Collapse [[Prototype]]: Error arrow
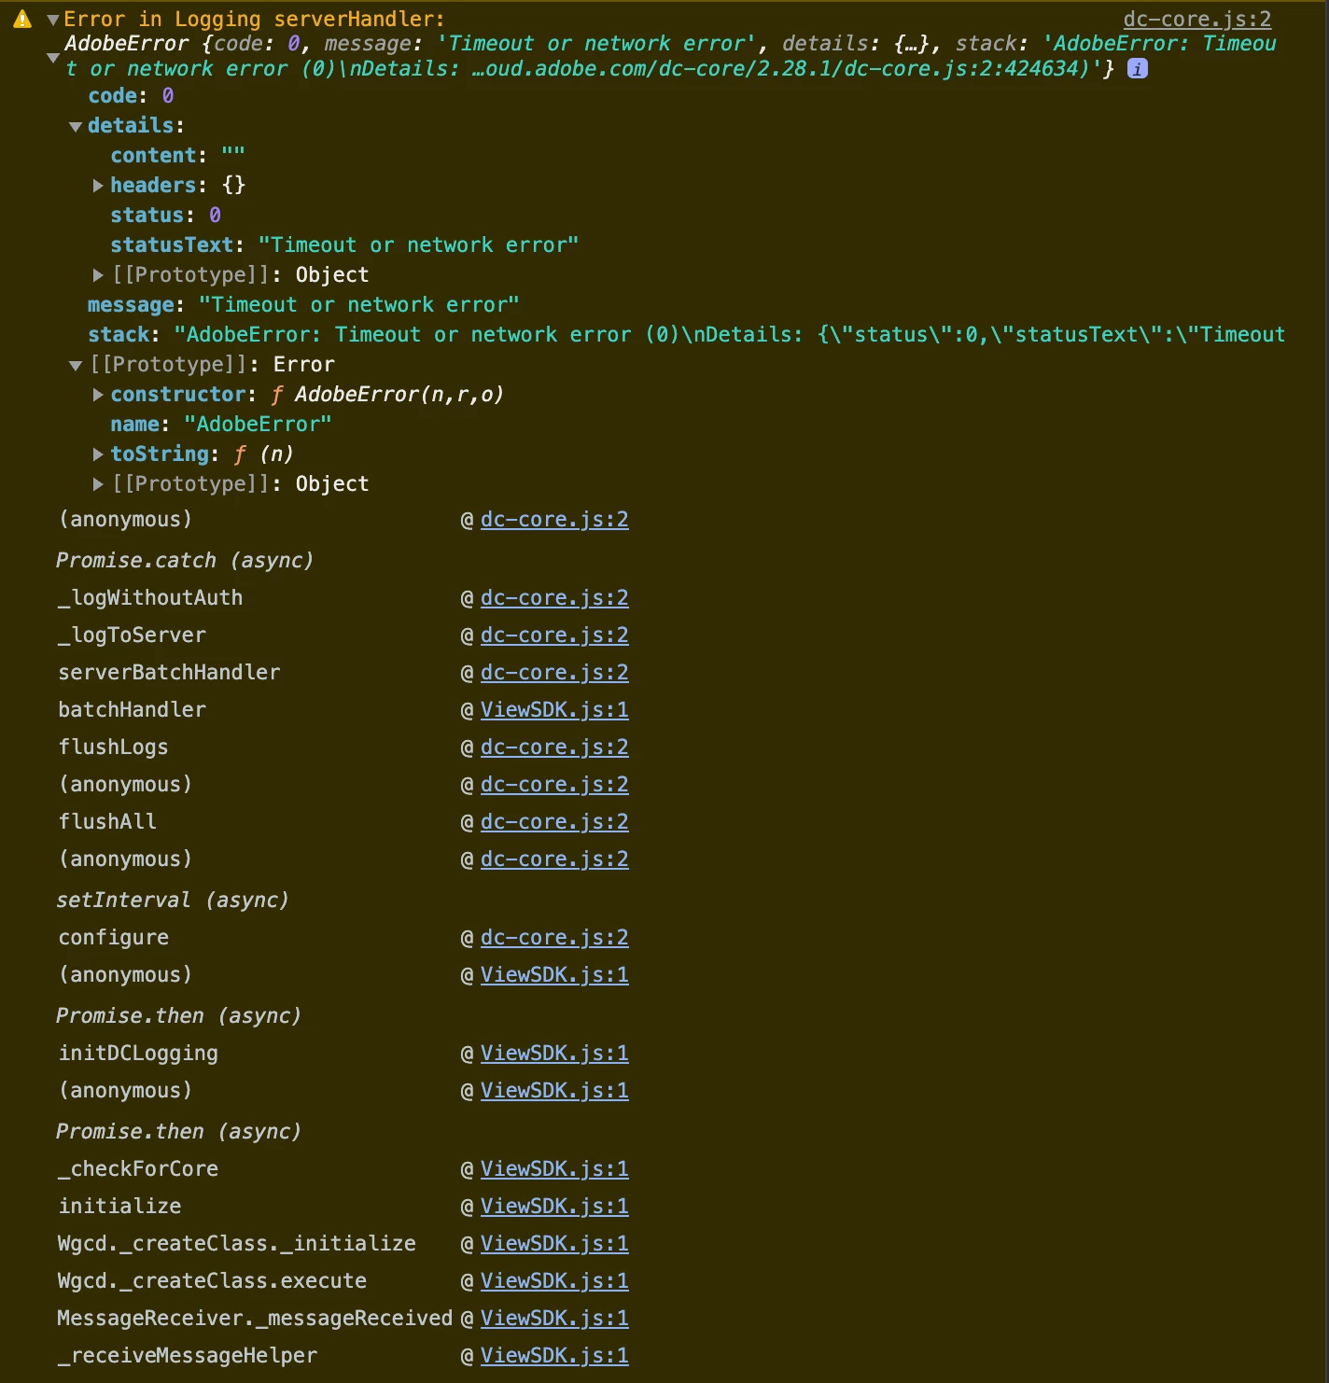1329x1383 pixels. click(76, 366)
